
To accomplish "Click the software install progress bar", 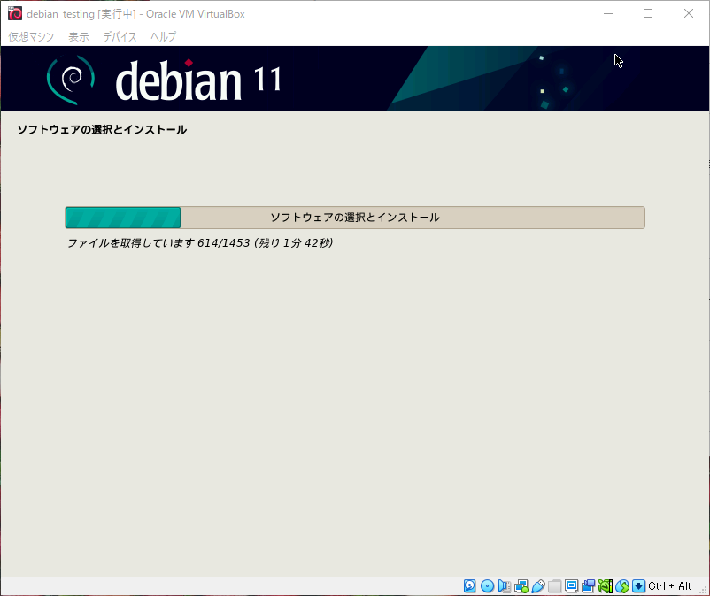I will pos(355,218).
